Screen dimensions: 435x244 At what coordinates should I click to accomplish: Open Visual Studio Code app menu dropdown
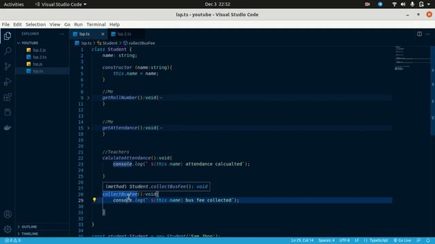[x=60, y=4]
